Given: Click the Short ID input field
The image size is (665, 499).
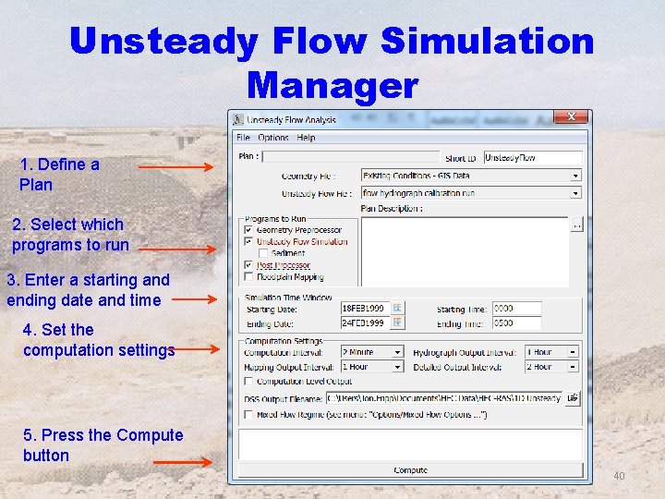Looking at the screenshot, I should click(533, 158).
